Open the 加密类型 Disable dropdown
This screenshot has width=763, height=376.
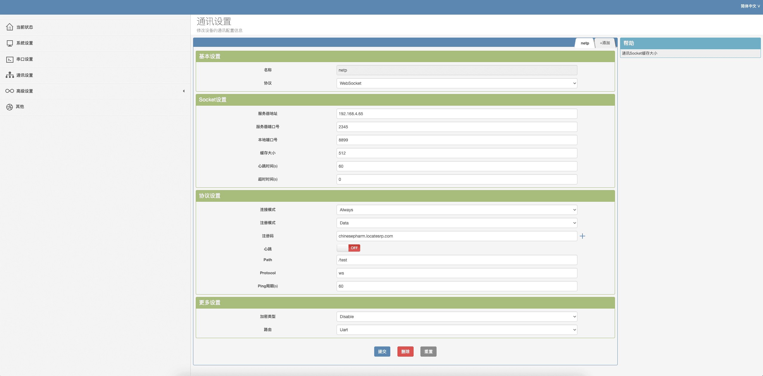pos(457,317)
